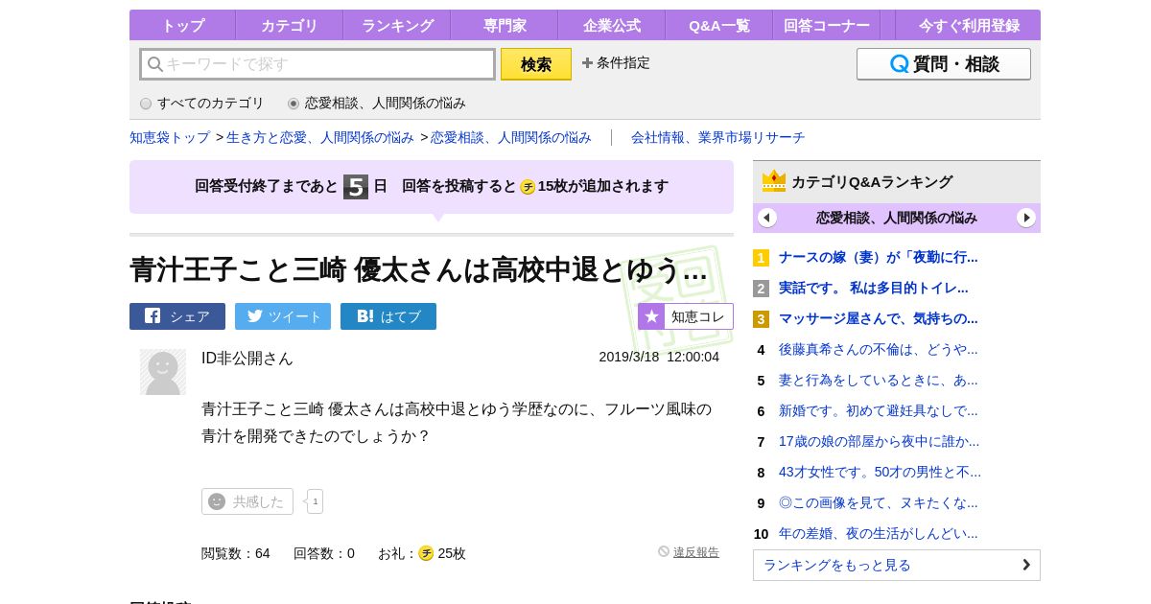Go to next ranking category arrow
Screen dimensions: 1151x604
(1026, 218)
